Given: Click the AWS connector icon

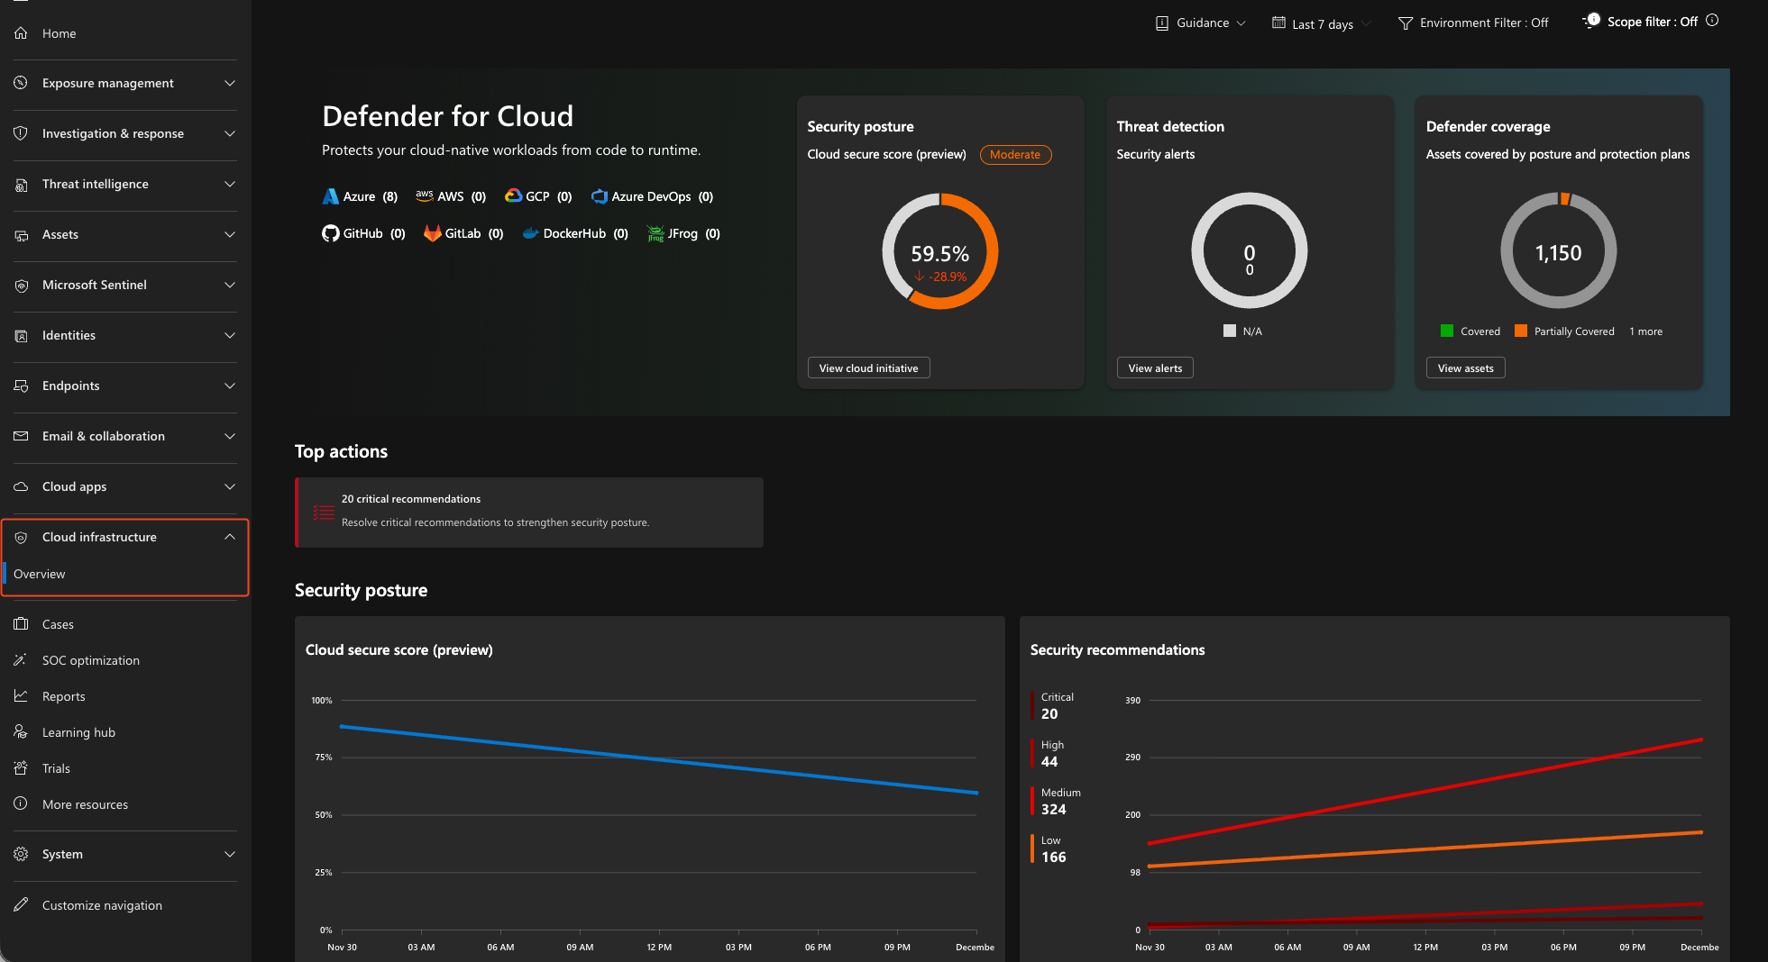Looking at the screenshot, I should pyautogui.click(x=425, y=195).
